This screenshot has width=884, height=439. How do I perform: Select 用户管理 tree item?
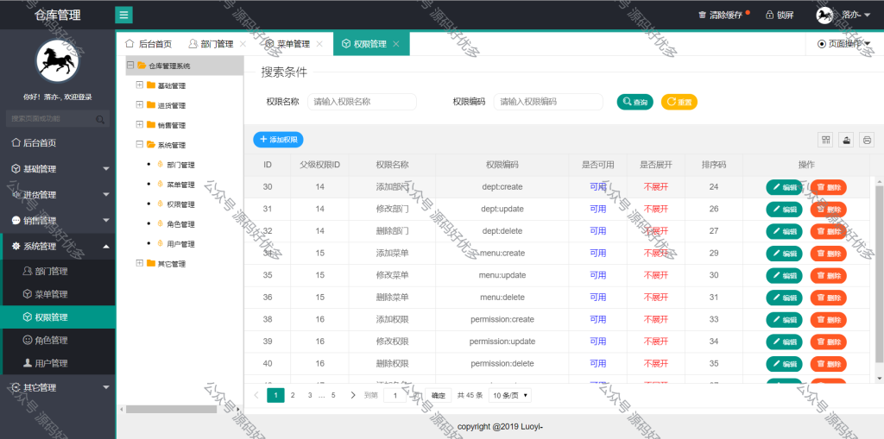(x=180, y=243)
